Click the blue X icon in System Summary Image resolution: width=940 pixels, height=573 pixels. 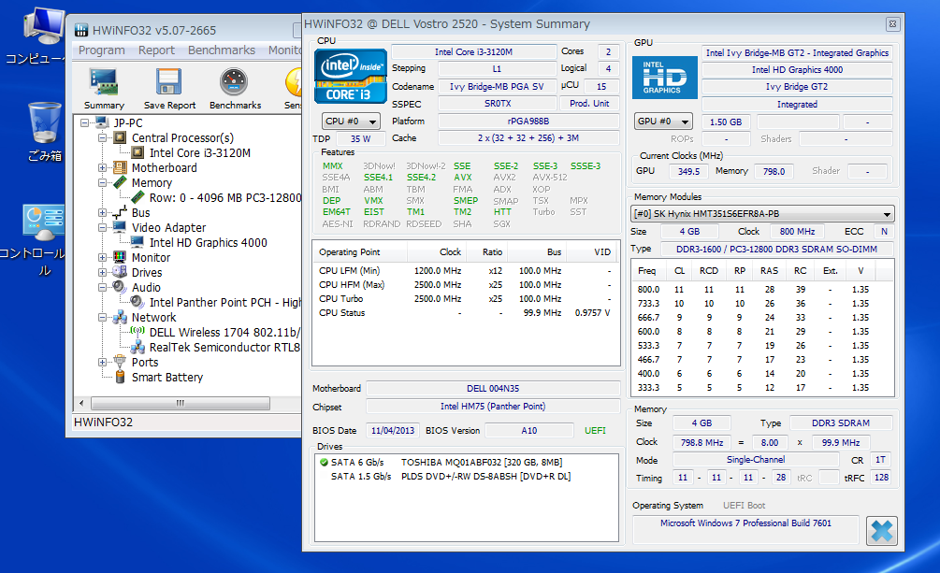pos(881,531)
